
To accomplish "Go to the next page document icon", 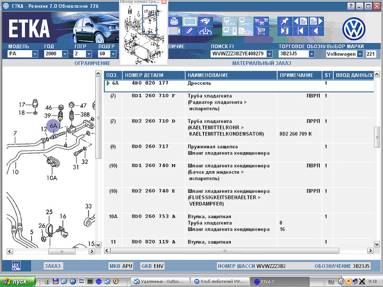I will (316, 22).
